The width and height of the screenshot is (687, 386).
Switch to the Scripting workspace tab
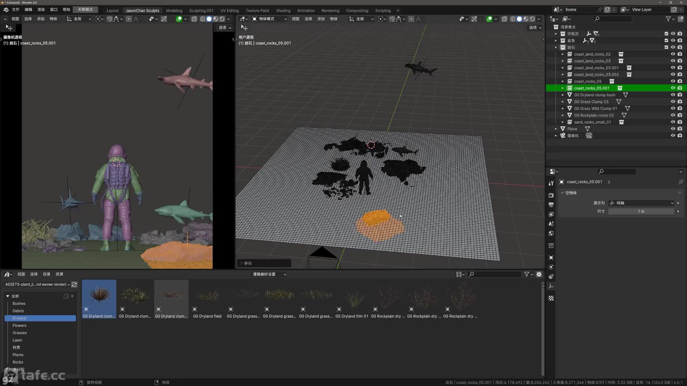(x=383, y=10)
